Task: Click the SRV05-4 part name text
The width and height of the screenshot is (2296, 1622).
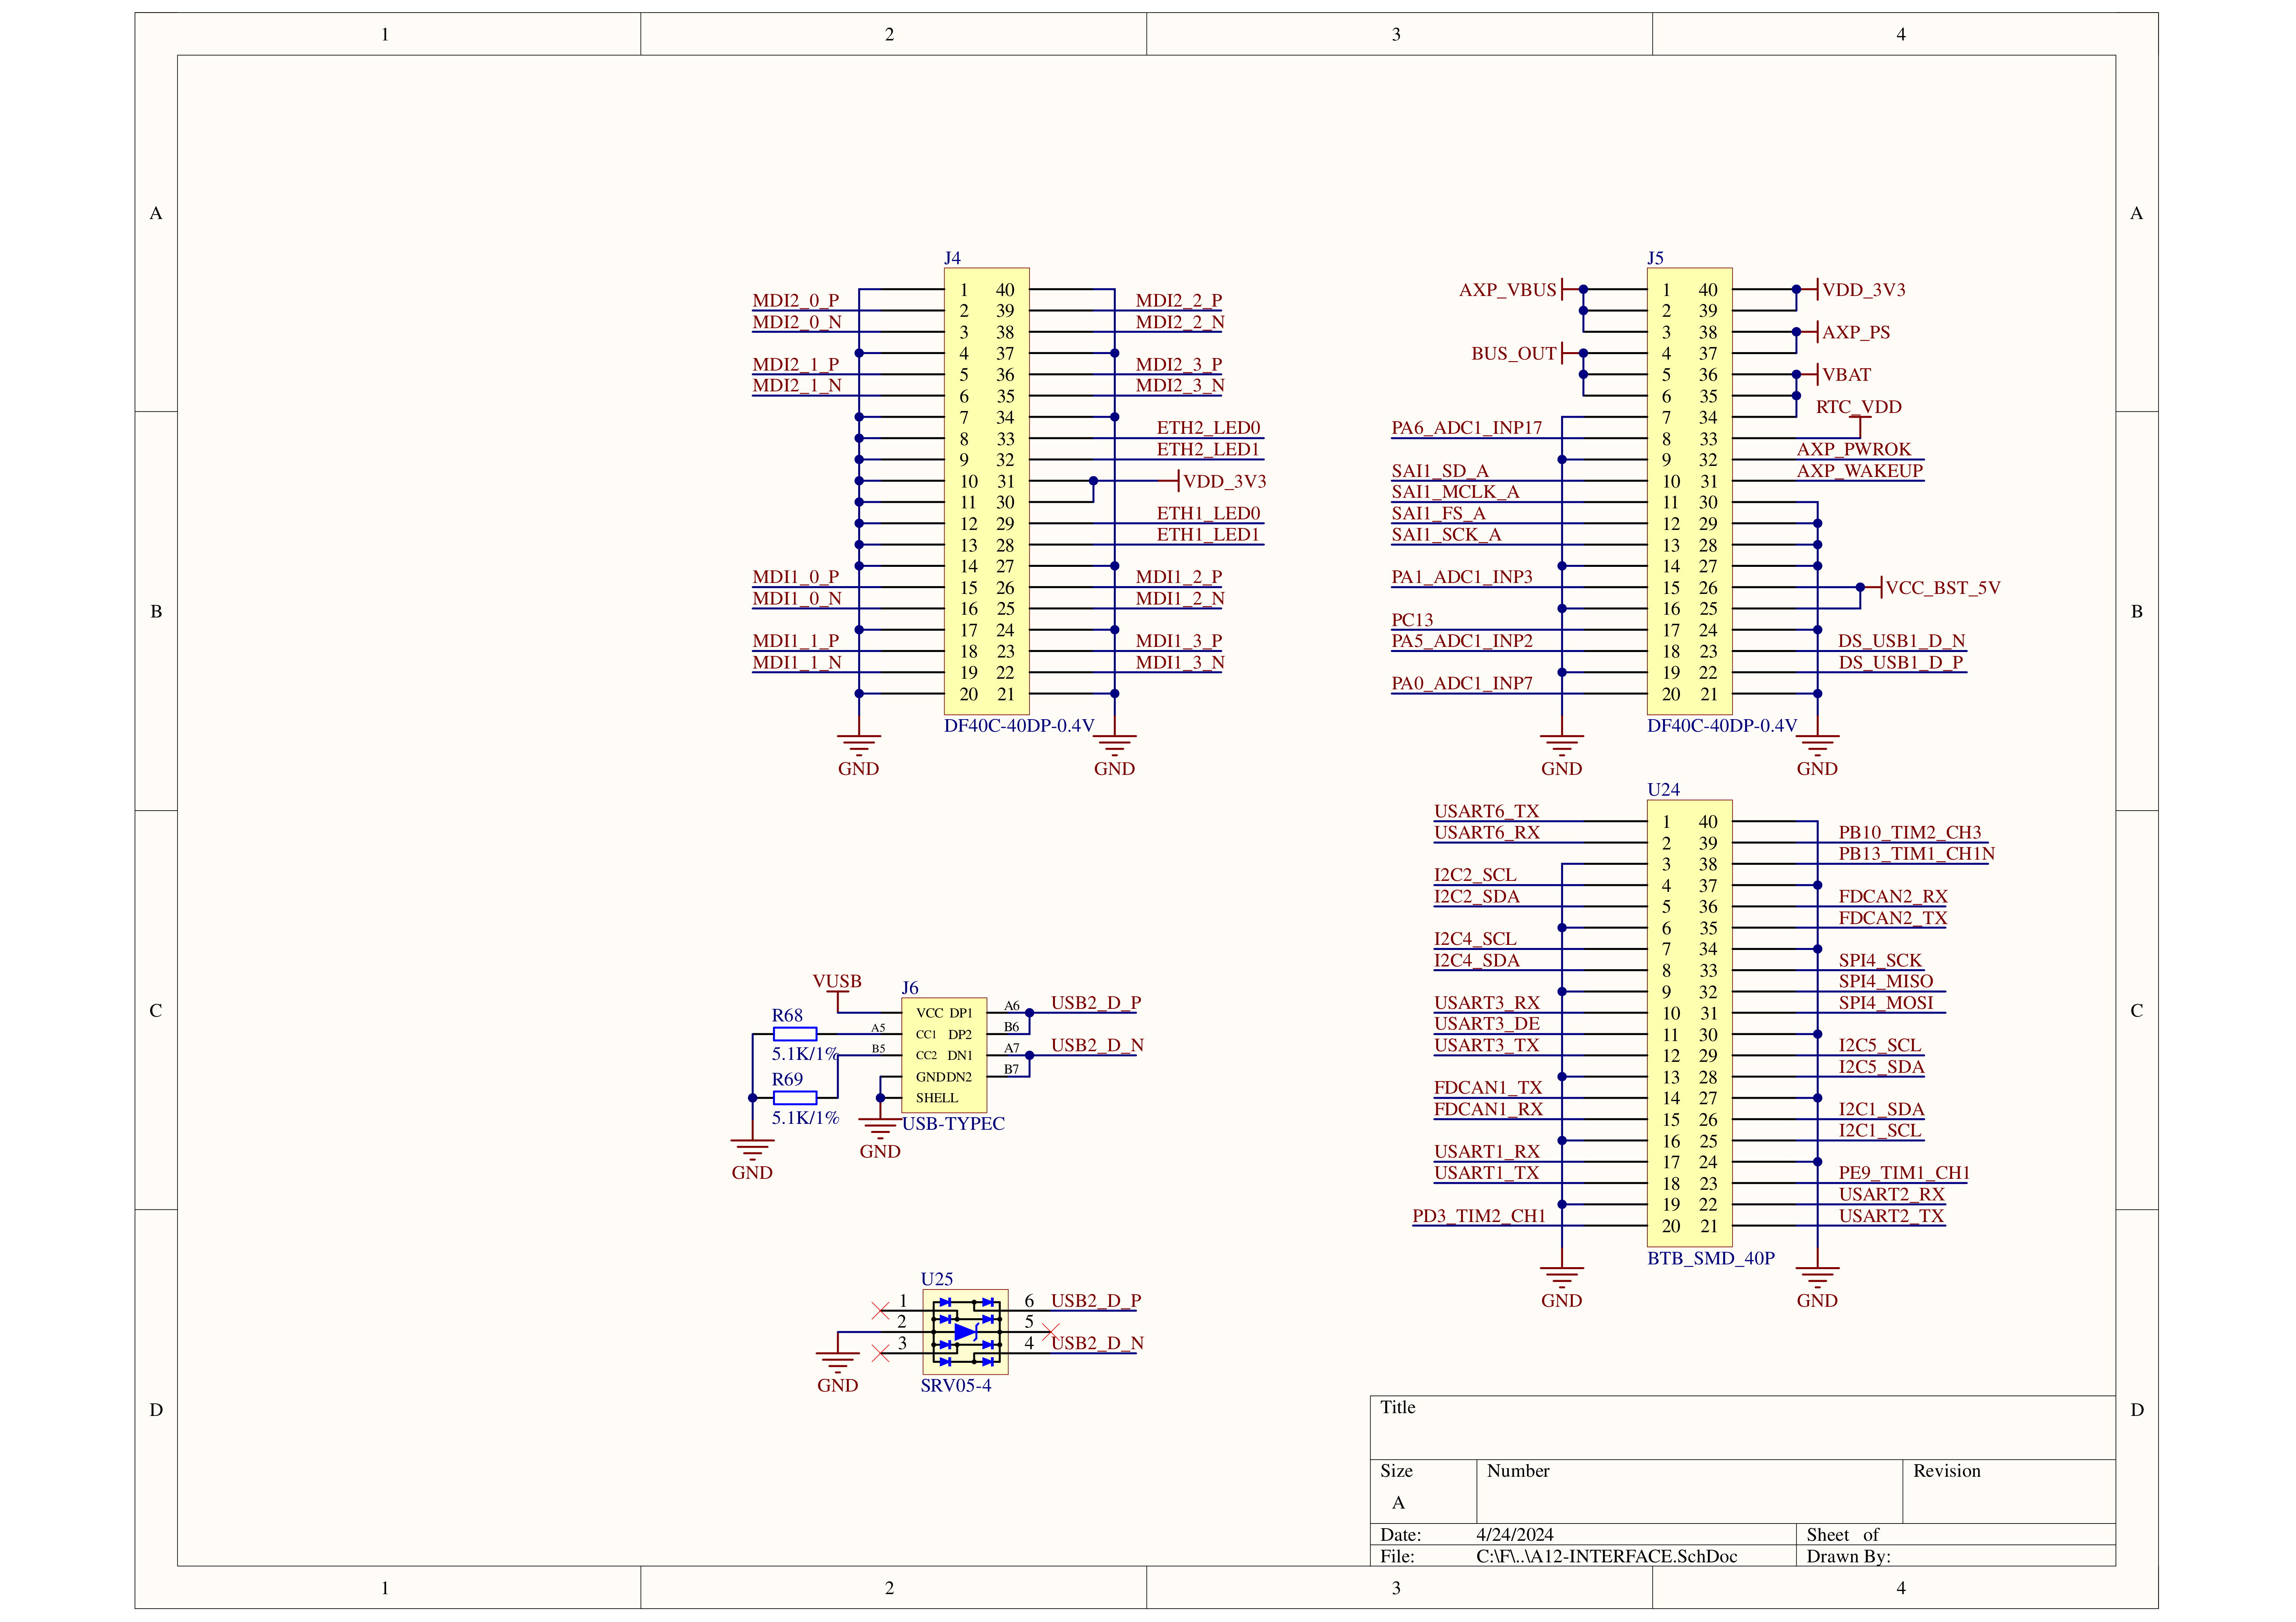Action: (x=956, y=1386)
